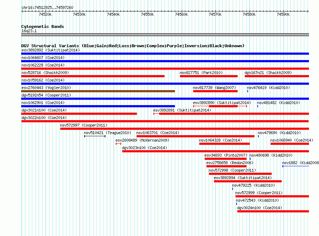Select nsv479690 (Kidd2010) label
Screen dimensions: 319x236
click(x=279, y=133)
